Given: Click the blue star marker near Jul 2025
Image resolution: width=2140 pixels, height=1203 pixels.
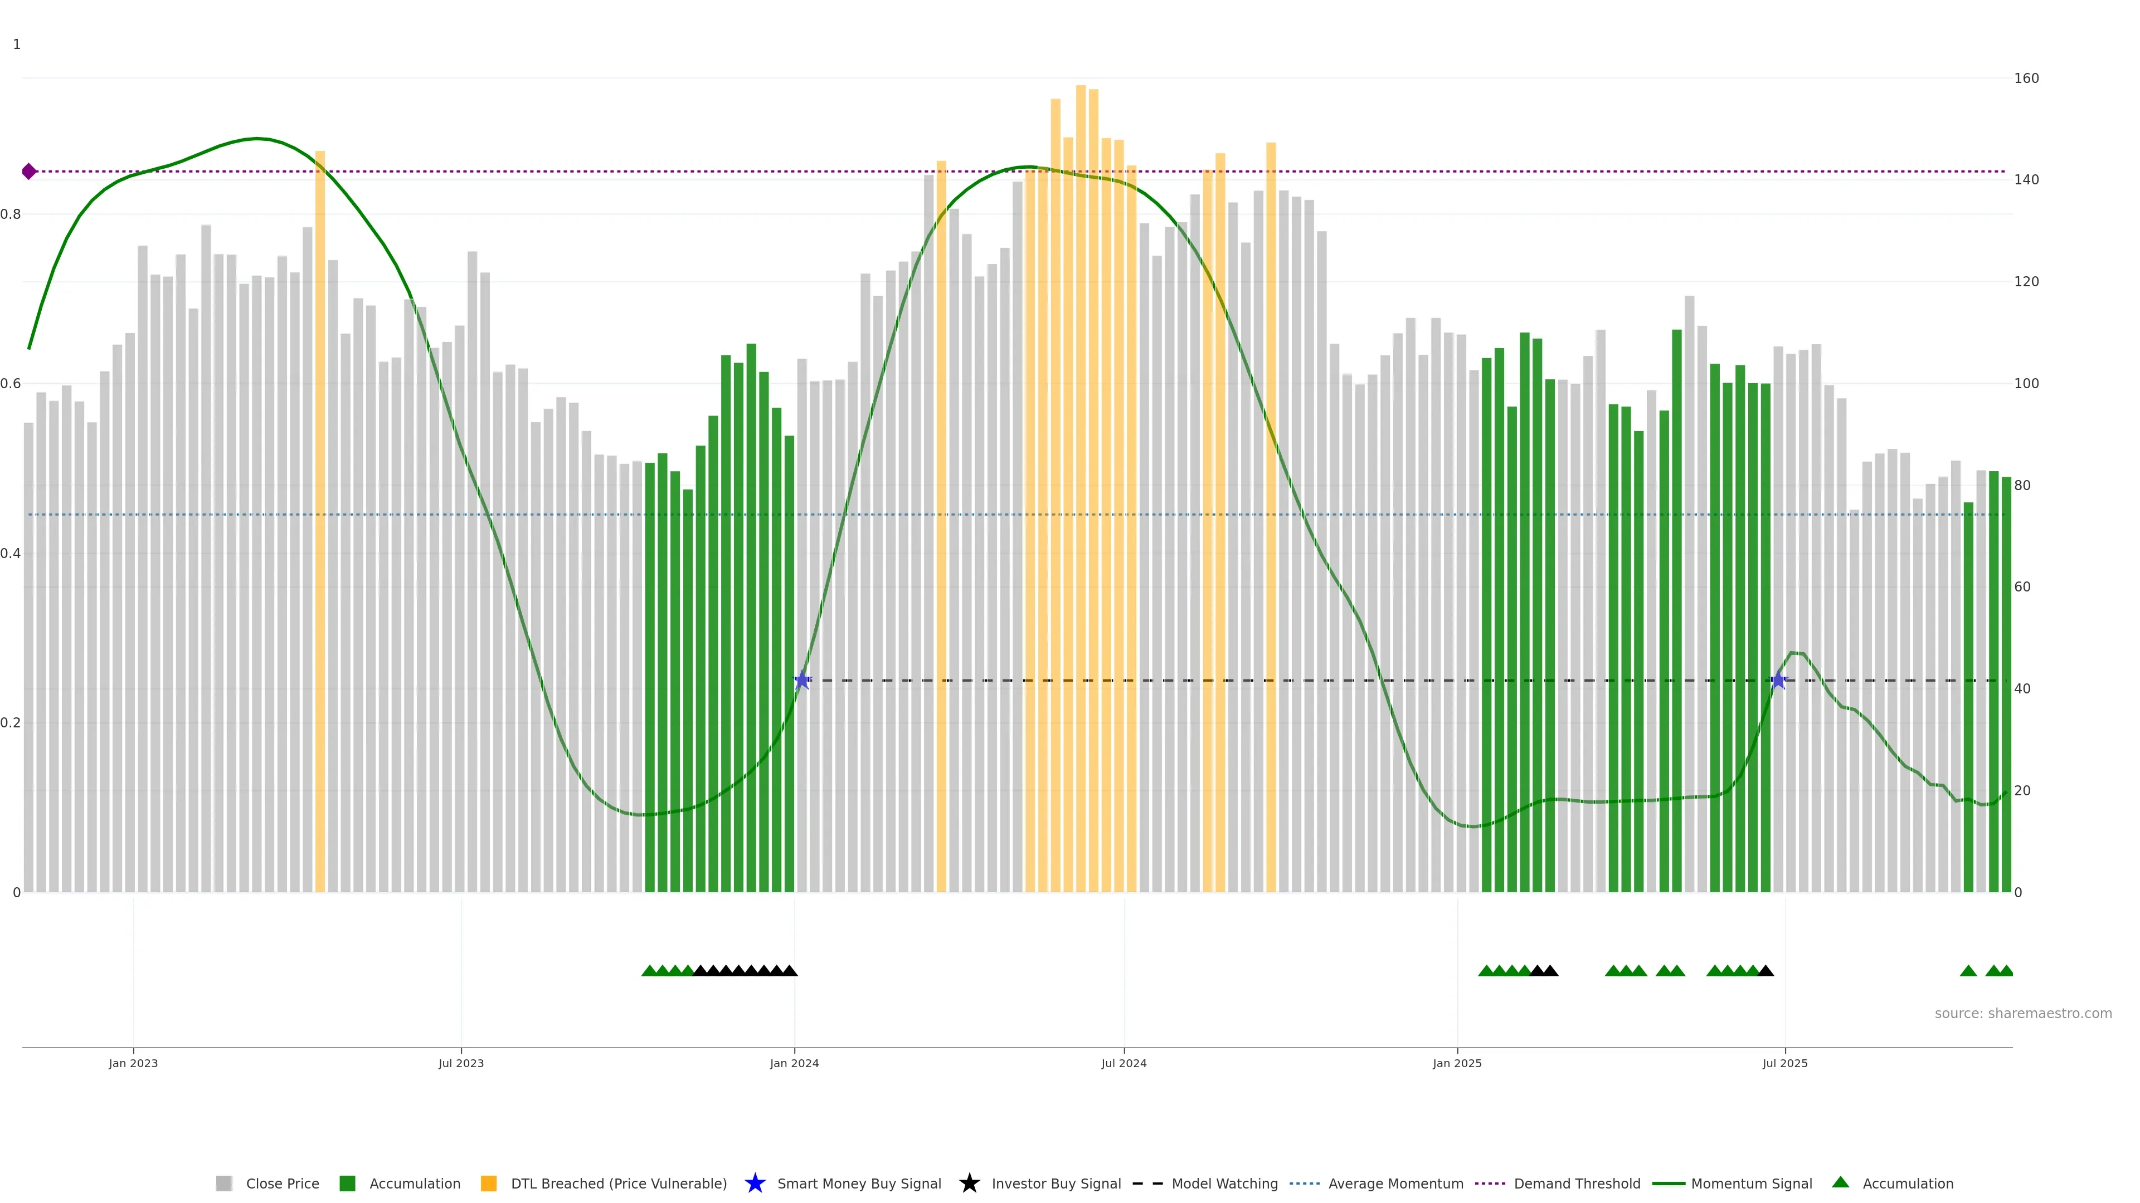Looking at the screenshot, I should 1778,681.
